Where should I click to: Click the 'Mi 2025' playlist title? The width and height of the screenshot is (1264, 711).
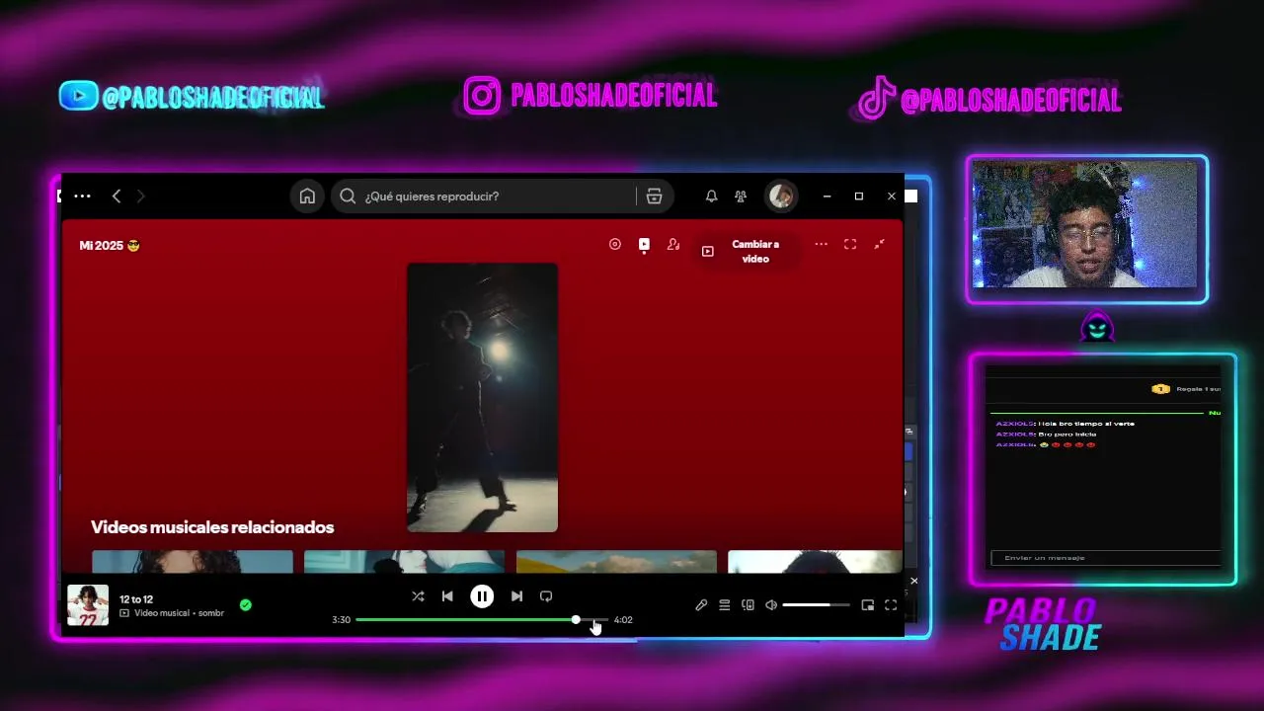[x=110, y=245]
